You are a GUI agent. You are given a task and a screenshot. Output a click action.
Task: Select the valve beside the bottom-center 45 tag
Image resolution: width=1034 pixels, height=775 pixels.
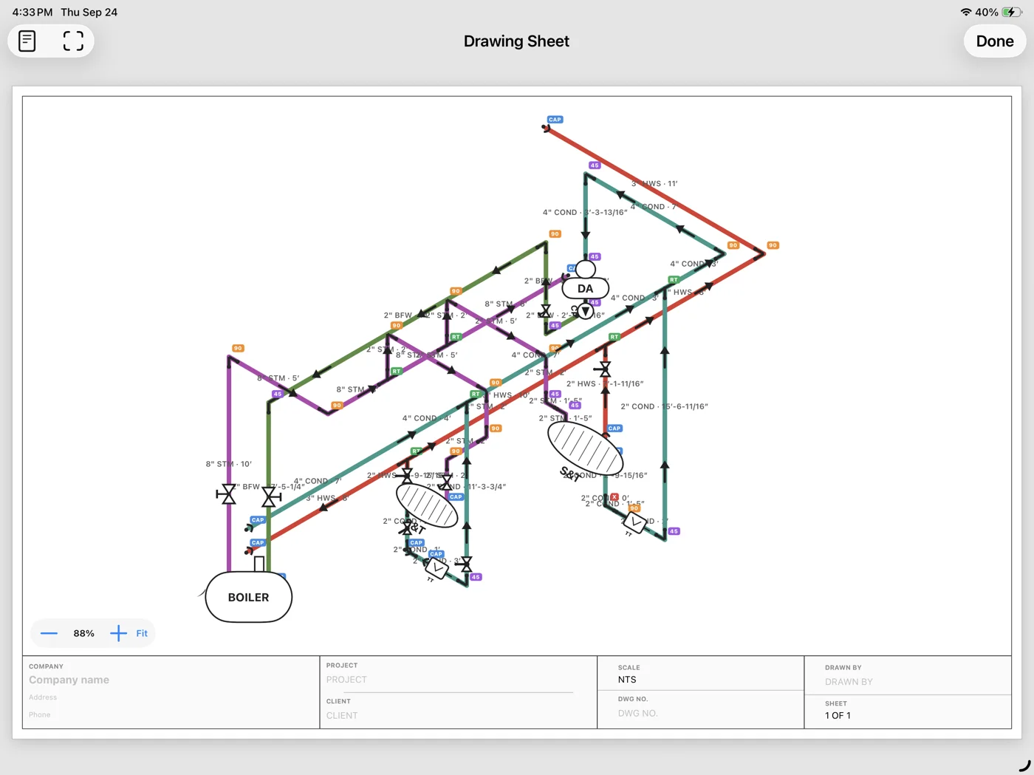[x=465, y=564]
